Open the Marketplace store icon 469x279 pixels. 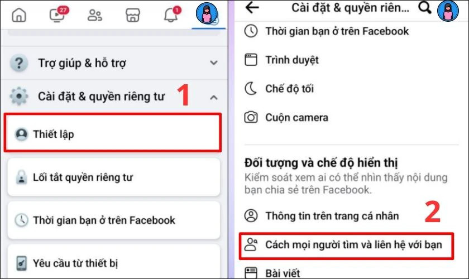pyautogui.click(x=132, y=15)
